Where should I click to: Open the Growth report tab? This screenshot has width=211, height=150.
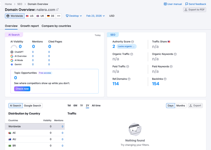tap(30, 26)
